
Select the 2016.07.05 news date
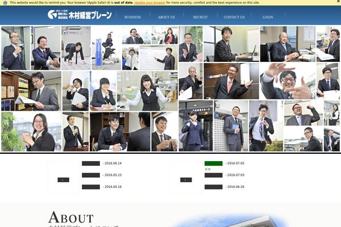point(236,163)
